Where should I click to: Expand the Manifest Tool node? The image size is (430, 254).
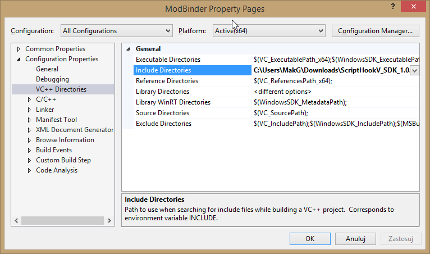click(30, 120)
